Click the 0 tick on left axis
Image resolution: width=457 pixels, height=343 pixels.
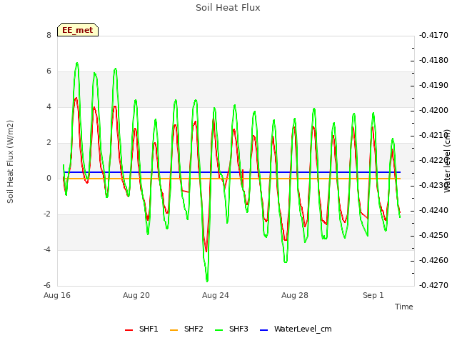coord(49,179)
